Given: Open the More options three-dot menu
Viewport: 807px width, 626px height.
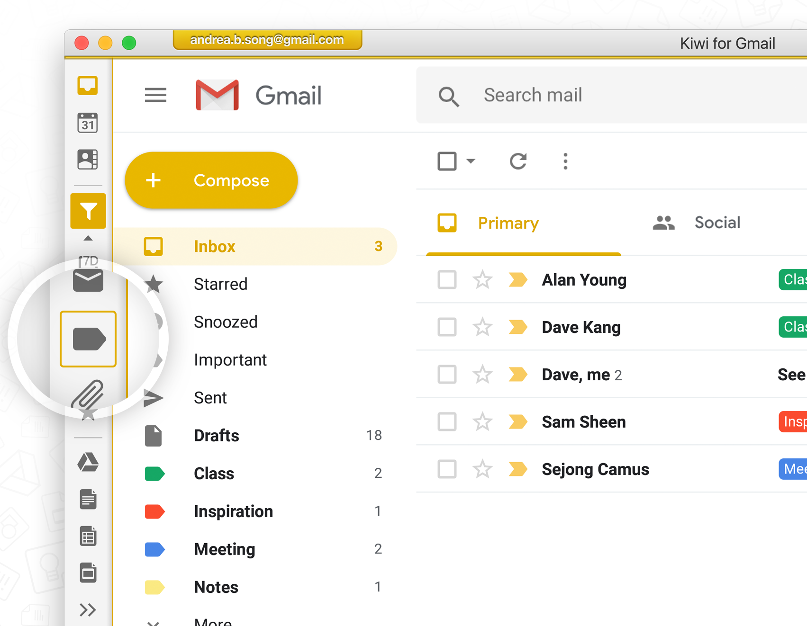Looking at the screenshot, I should tap(565, 161).
